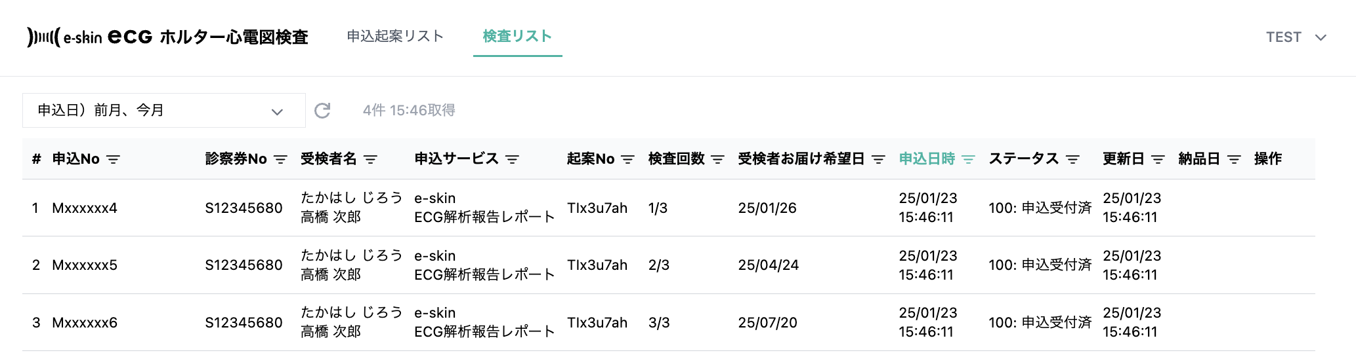Open the 申込サービス column filter icon
Screen dimensions: 1356x355
click(512, 159)
